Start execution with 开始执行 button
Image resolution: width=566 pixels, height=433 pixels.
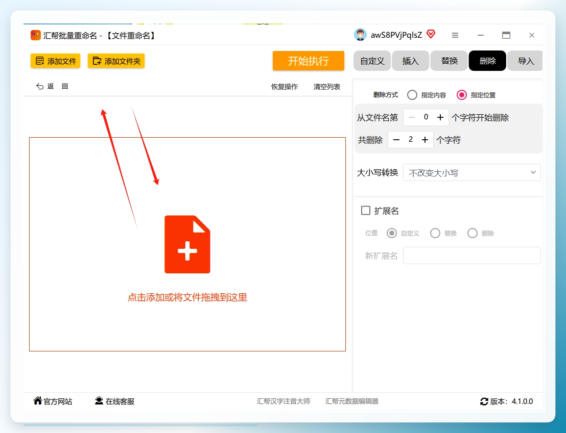click(308, 61)
